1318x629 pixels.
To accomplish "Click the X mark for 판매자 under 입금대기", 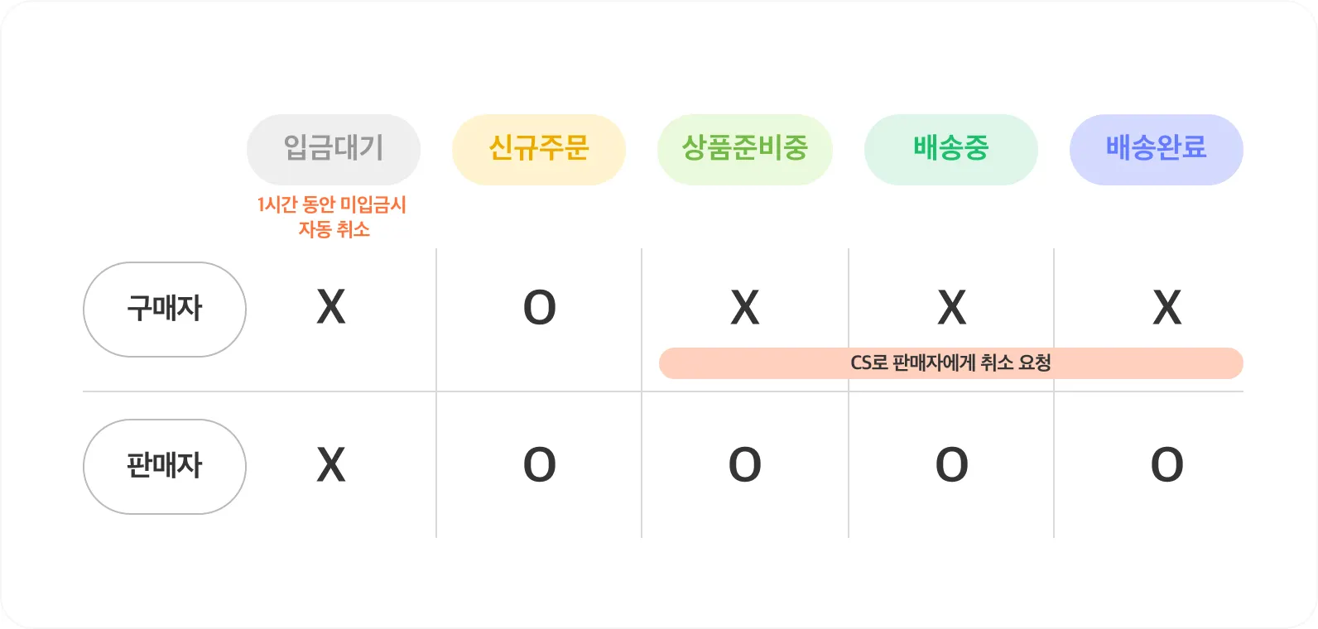I will point(331,464).
